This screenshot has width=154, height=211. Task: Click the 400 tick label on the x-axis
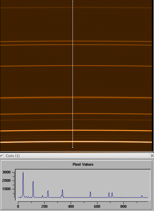71,207
